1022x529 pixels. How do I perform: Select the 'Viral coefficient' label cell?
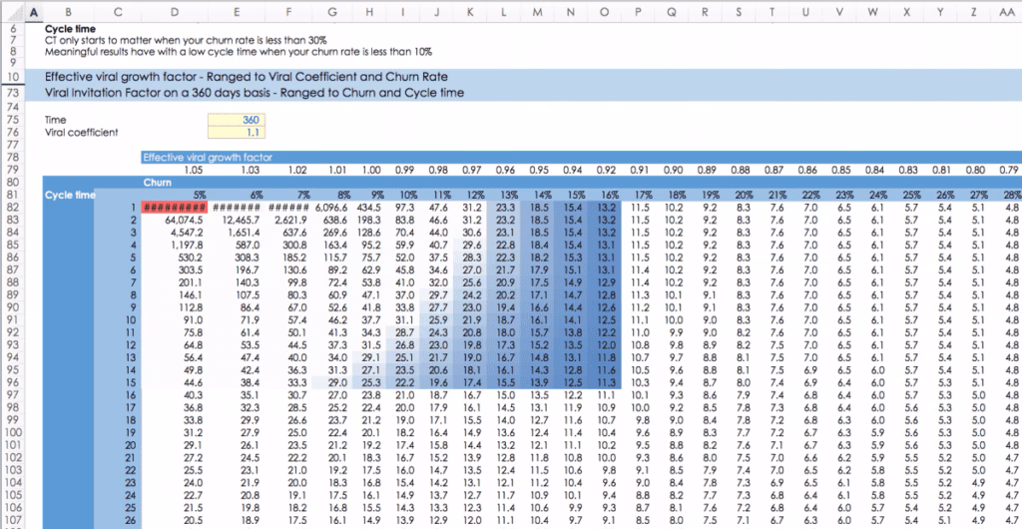click(x=82, y=132)
